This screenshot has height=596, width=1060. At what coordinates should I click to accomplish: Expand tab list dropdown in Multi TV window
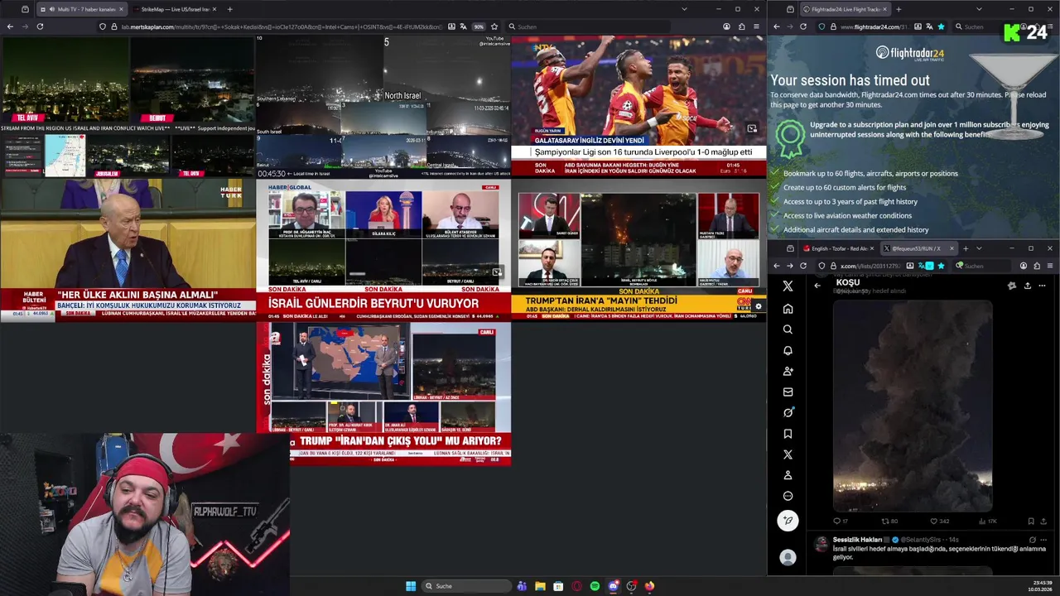pyautogui.click(x=684, y=9)
